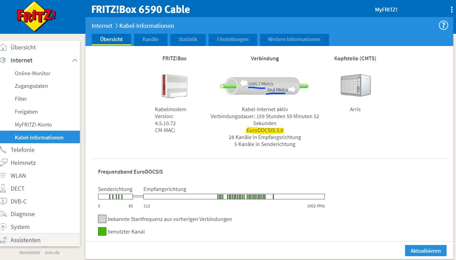Click the System gear icon
Screen dimensions: 456x260
click(x=3, y=227)
